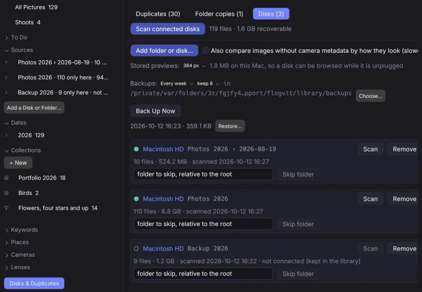422x292 pixels.
Task: Open the Portfolio 2026 collection
Action: (42, 178)
